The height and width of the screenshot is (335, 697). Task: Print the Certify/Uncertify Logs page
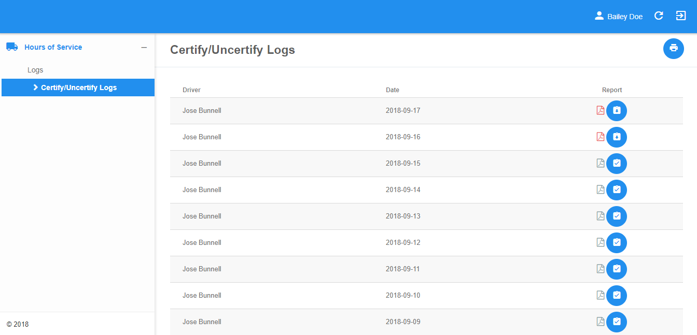point(674,49)
